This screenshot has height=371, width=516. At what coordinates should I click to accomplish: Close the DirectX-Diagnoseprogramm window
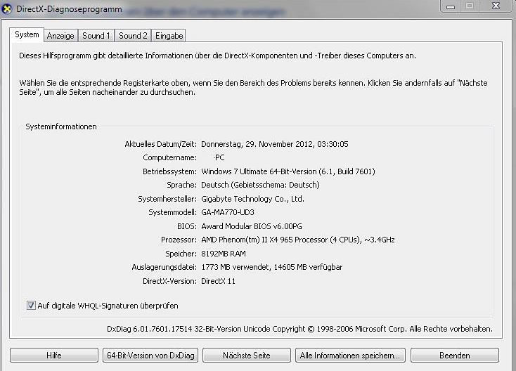pos(496,6)
